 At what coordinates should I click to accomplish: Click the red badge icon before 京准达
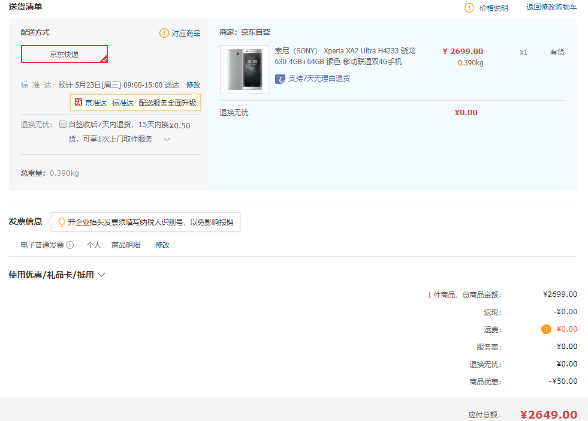click(79, 102)
